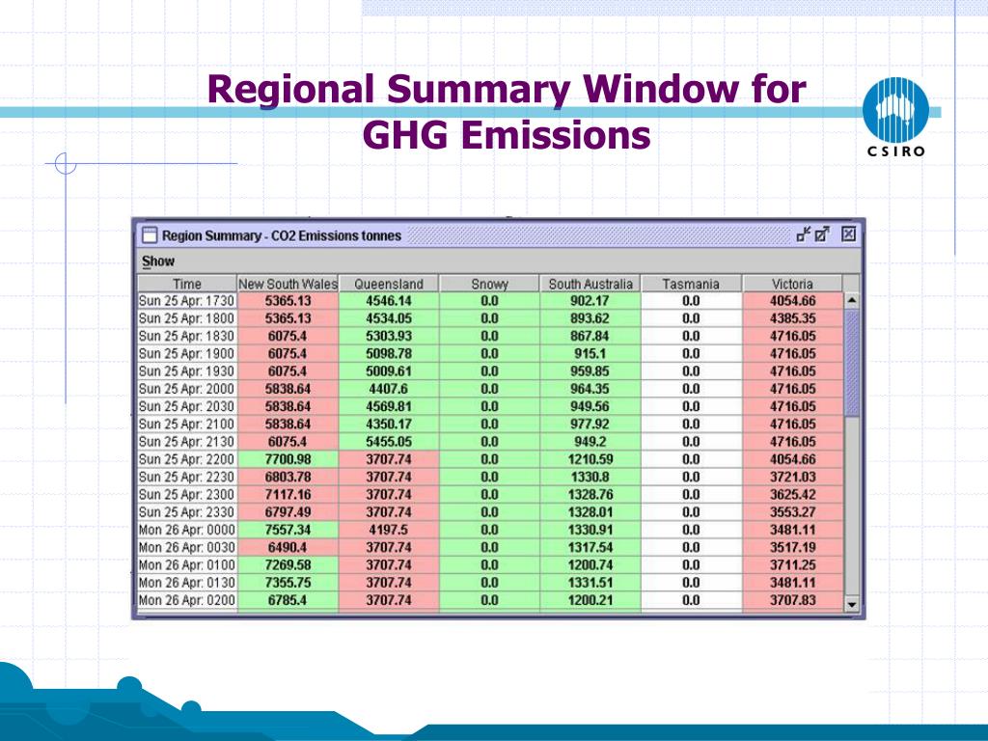Select row Sun 25 Apr: 1830
The height and width of the screenshot is (741, 988).
click(x=490, y=337)
